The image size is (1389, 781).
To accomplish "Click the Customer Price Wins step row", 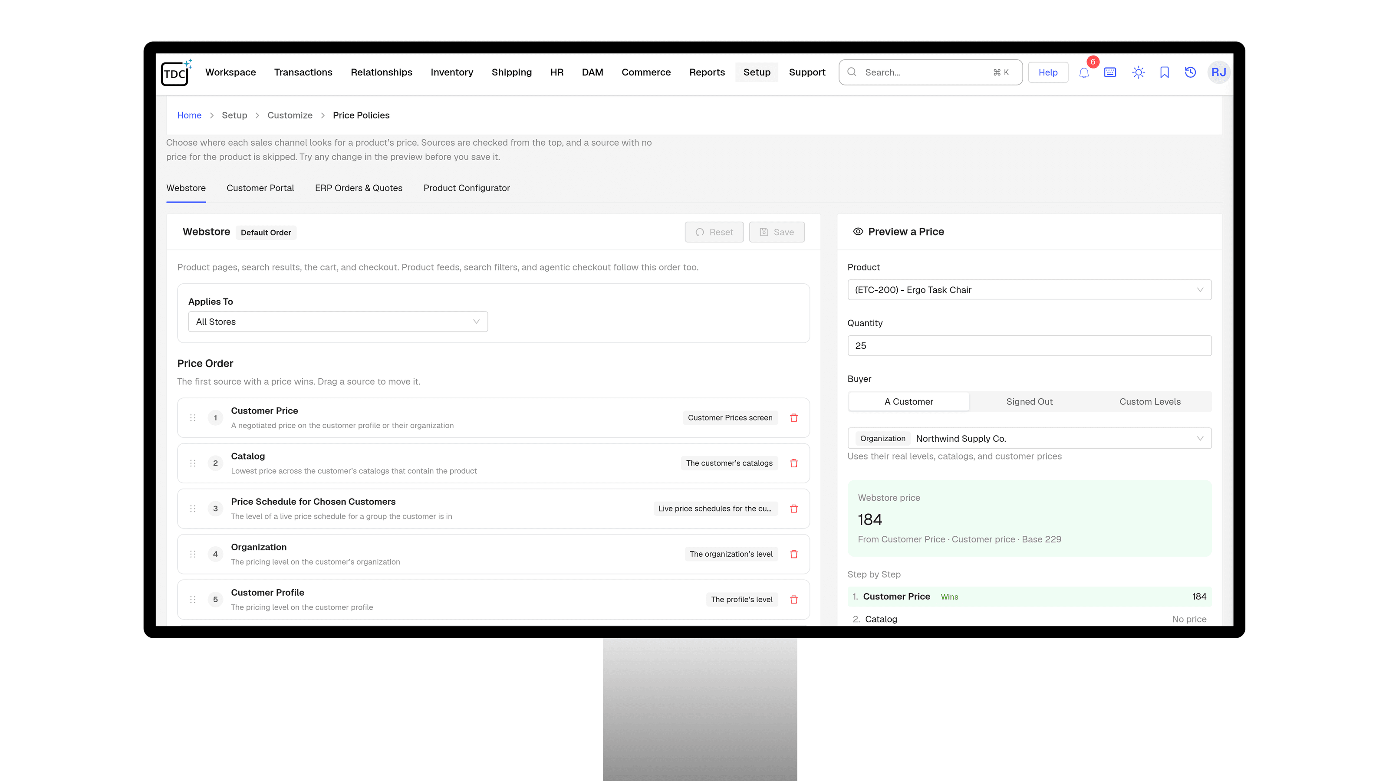I will point(1029,597).
